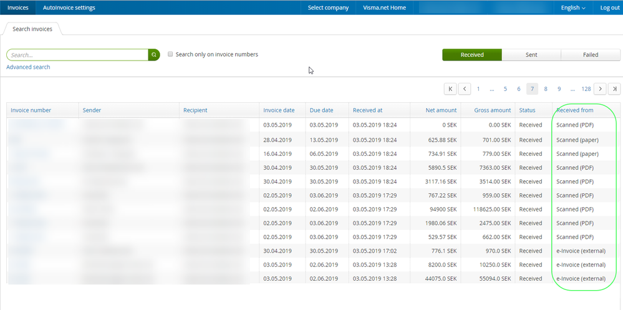
Task: Enable Search only on invoice numbers
Action: pyautogui.click(x=170, y=54)
